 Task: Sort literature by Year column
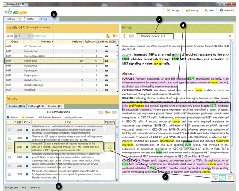click(x=18, y=122)
